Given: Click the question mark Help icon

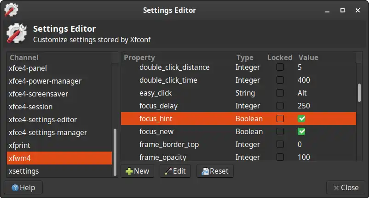Looking at the screenshot, I should coord(15,188).
